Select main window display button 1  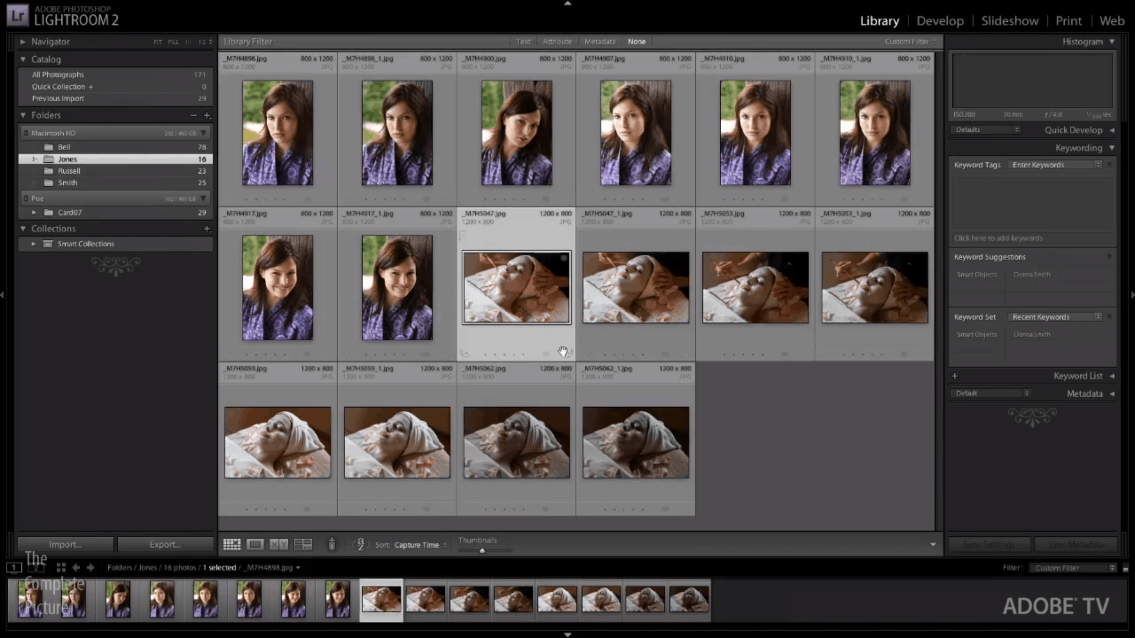click(x=14, y=567)
